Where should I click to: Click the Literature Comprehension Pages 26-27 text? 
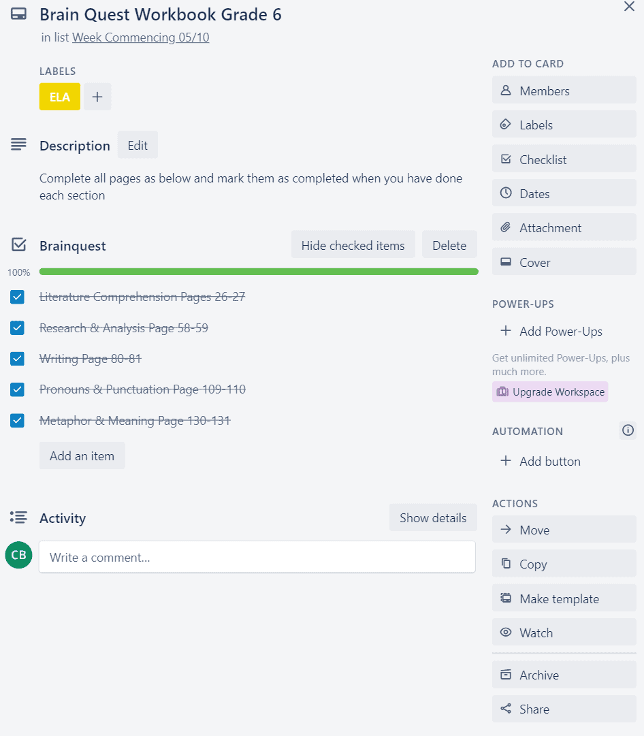coord(142,297)
